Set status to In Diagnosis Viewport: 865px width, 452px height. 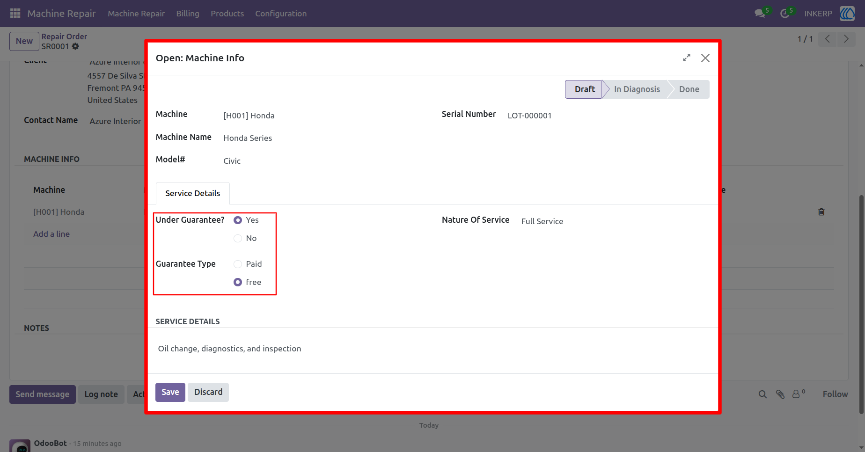coord(637,89)
